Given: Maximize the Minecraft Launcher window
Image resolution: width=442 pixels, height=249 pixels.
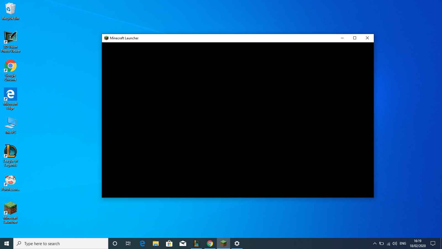Looking at the screenshot, I should [355, 38].
